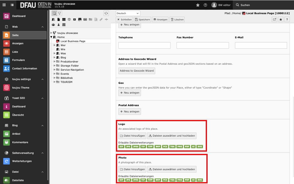Toggle the module menu list icon
Screen dimensions: 294x184
pyautogui.click(x=12, y=5)
